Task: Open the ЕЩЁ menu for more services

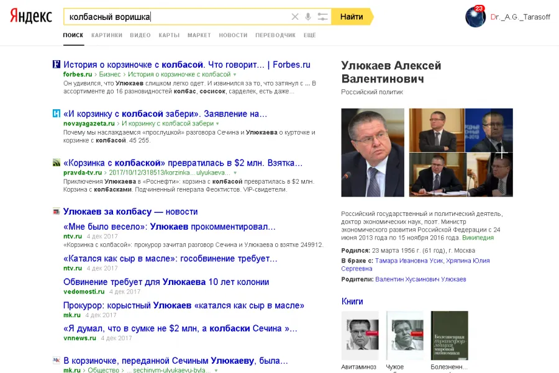Action: 310,35
